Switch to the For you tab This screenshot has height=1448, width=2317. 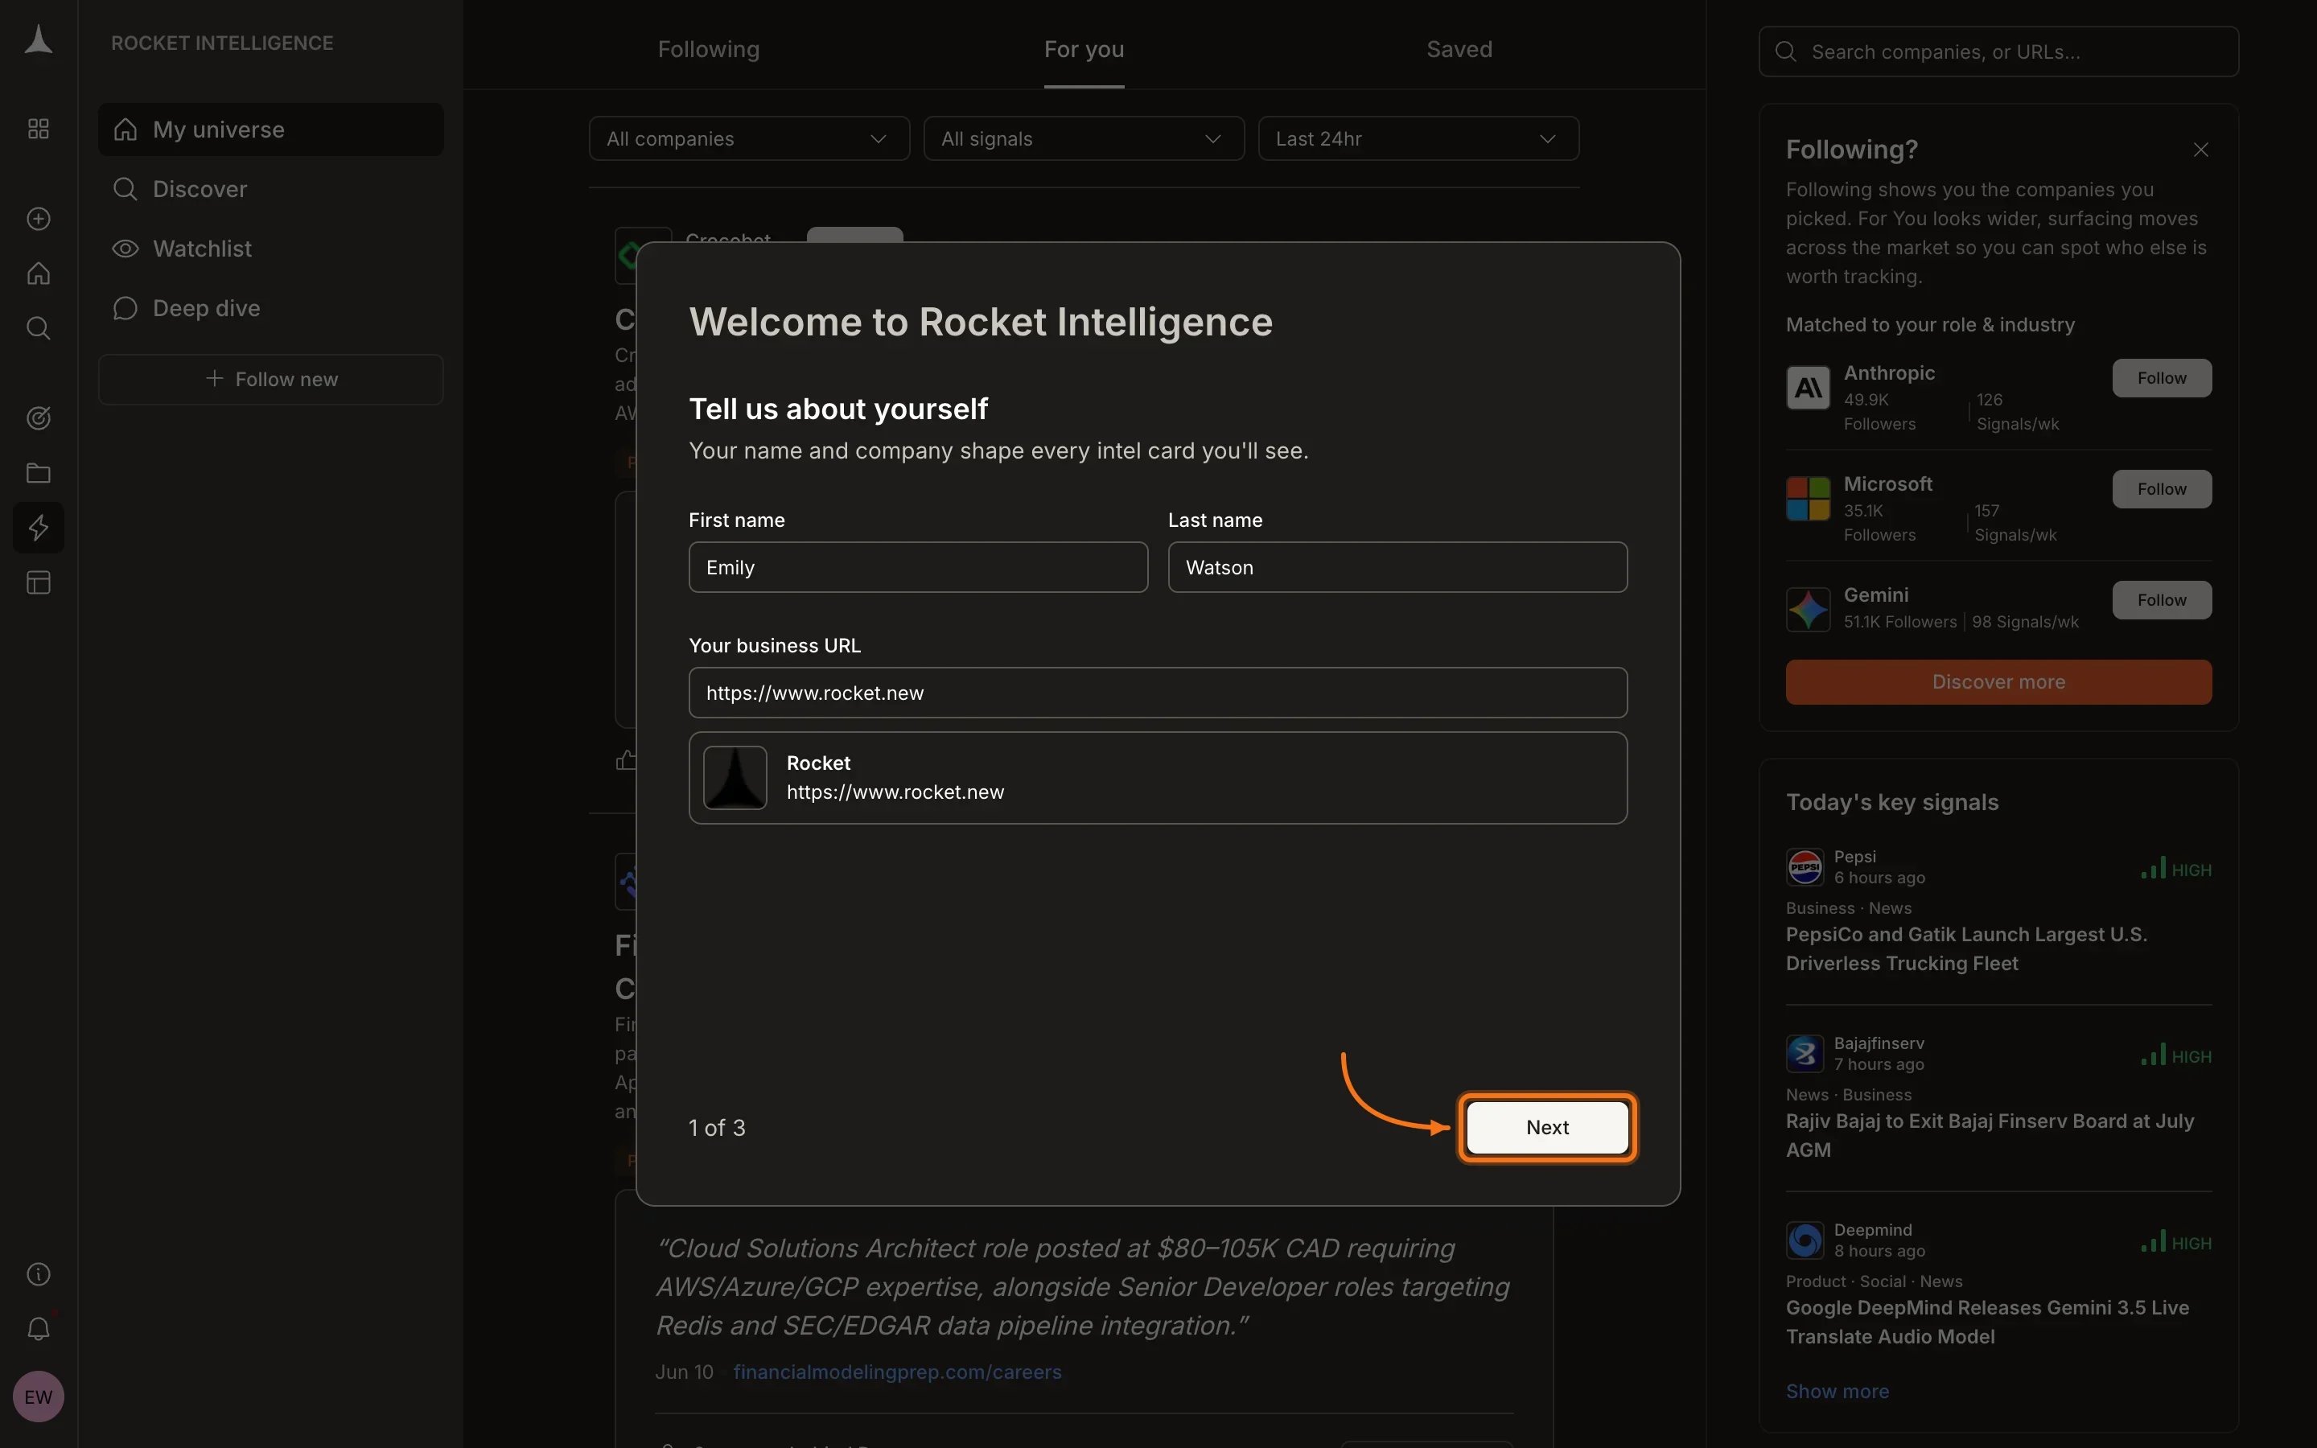point(1084,49)
